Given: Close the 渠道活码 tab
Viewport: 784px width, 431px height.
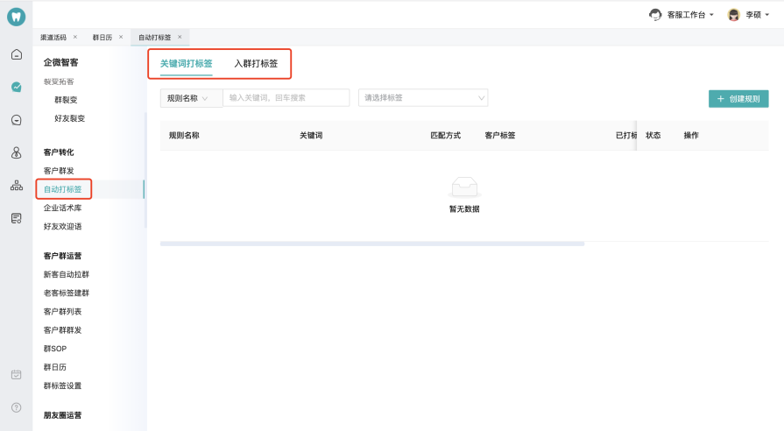Looking at the screenshot, I should pos(75,37).
